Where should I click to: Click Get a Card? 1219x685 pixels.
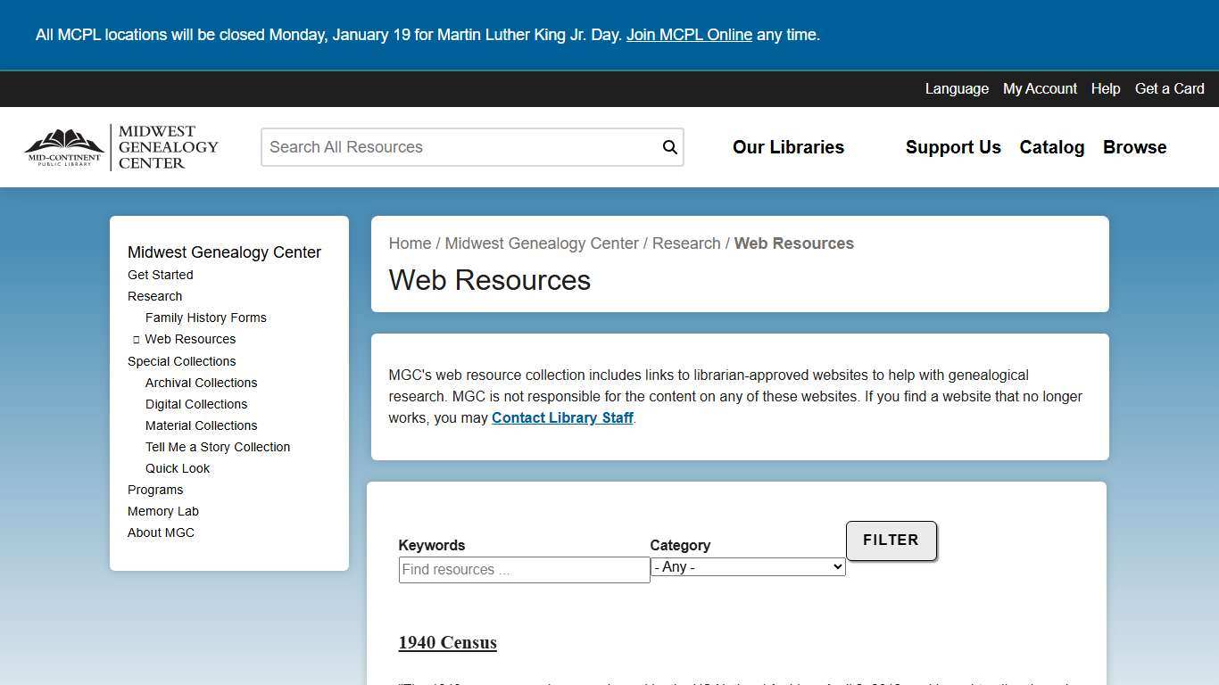point(1169,88)
